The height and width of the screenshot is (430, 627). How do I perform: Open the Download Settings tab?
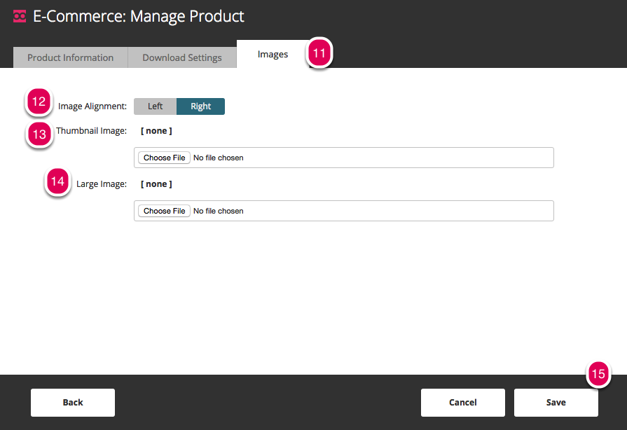coord(182,57)
